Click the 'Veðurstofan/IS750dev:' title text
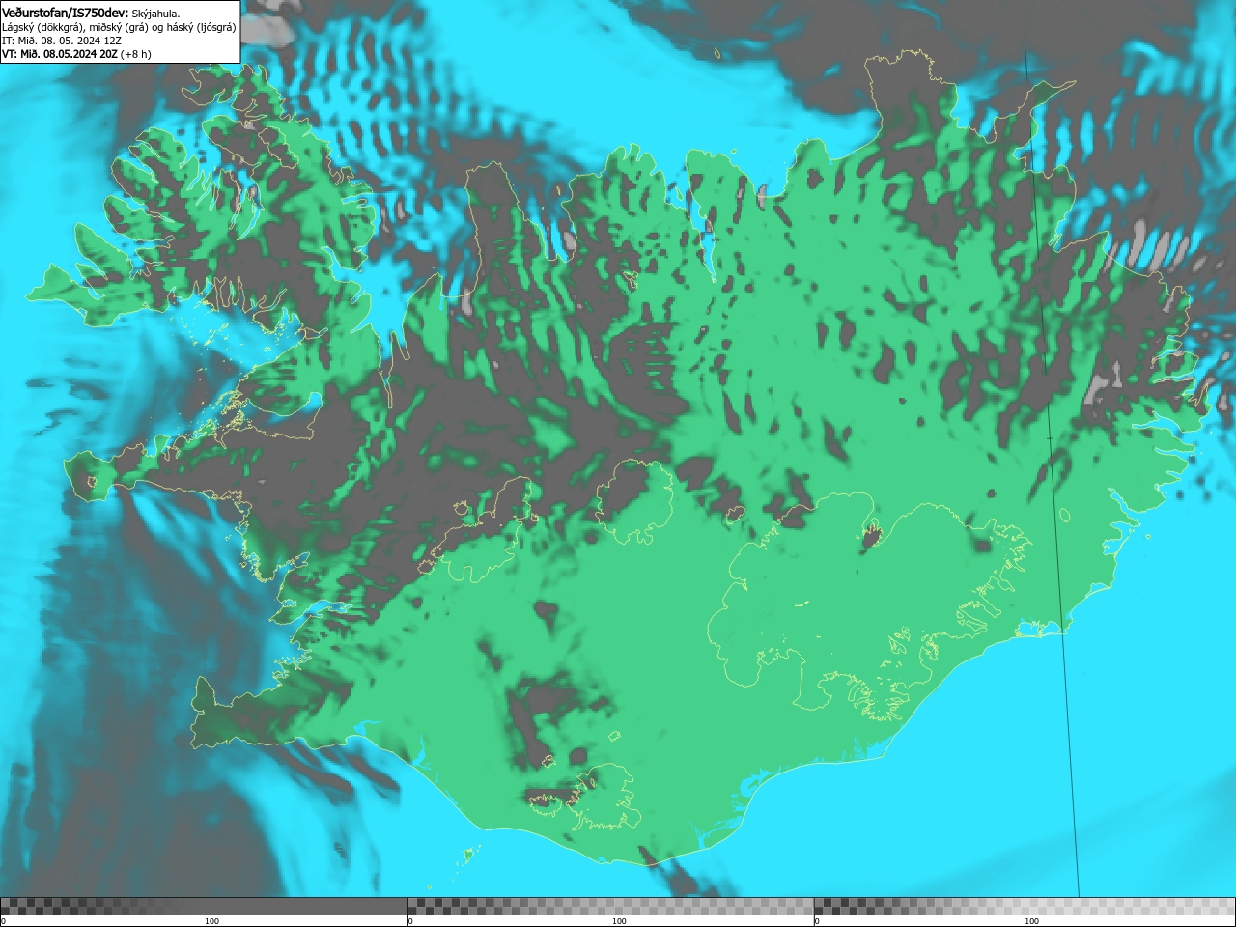The image size is (1236, 927). 65,13
